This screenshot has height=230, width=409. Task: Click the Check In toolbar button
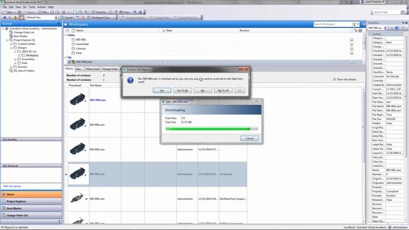tap(98, 12)
